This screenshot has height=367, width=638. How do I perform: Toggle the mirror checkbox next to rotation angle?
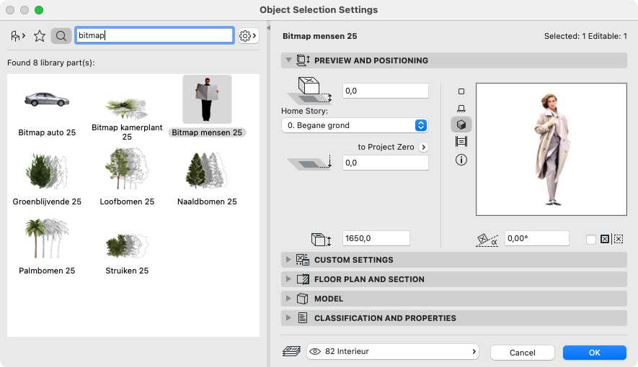pos(591,239)
